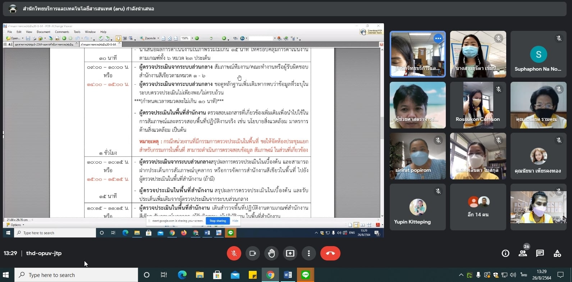Click Hide link on sharing notification
572x282 pixels.
235,221
